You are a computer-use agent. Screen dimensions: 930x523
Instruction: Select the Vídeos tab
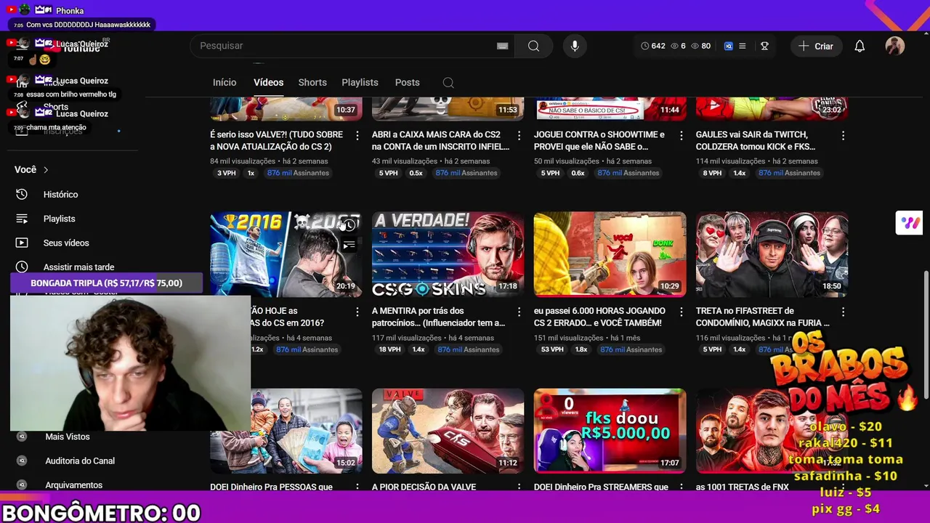click(268, 83)
